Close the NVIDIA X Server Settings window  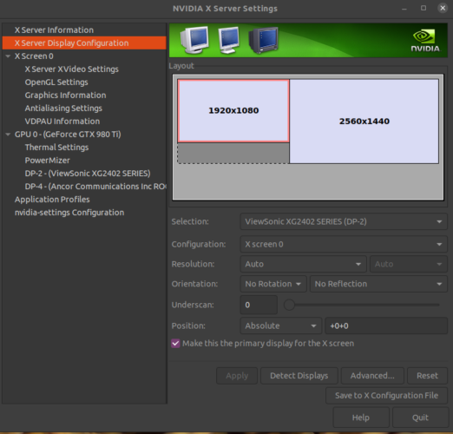(x=443, y=8)
